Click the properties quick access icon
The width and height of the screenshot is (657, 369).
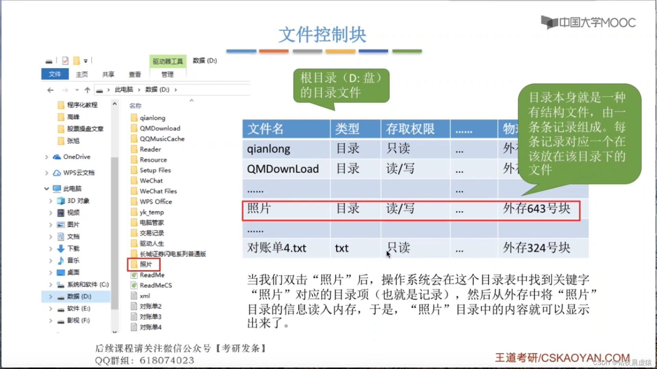point(65,61)
